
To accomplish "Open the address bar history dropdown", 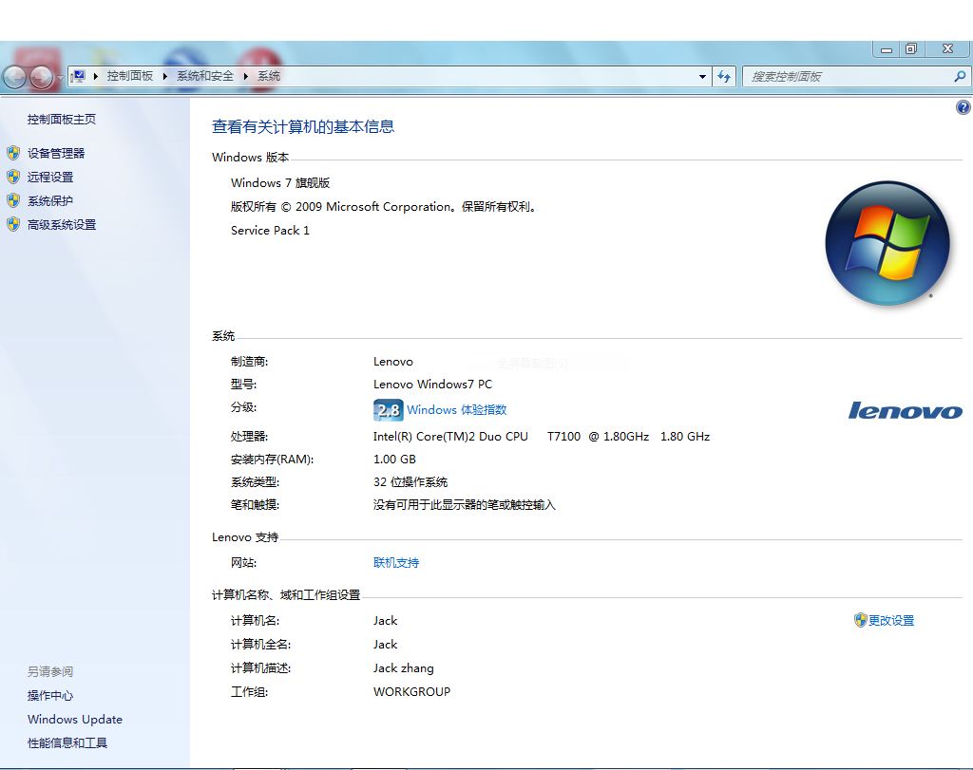I will click(702, 77).
